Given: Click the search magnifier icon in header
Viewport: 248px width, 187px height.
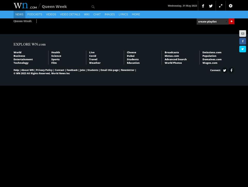Looking at the screenshot, I should [x=93, y=7].
